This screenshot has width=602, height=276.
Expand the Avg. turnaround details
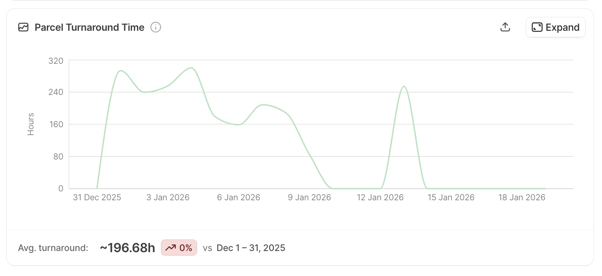(53, 248)
